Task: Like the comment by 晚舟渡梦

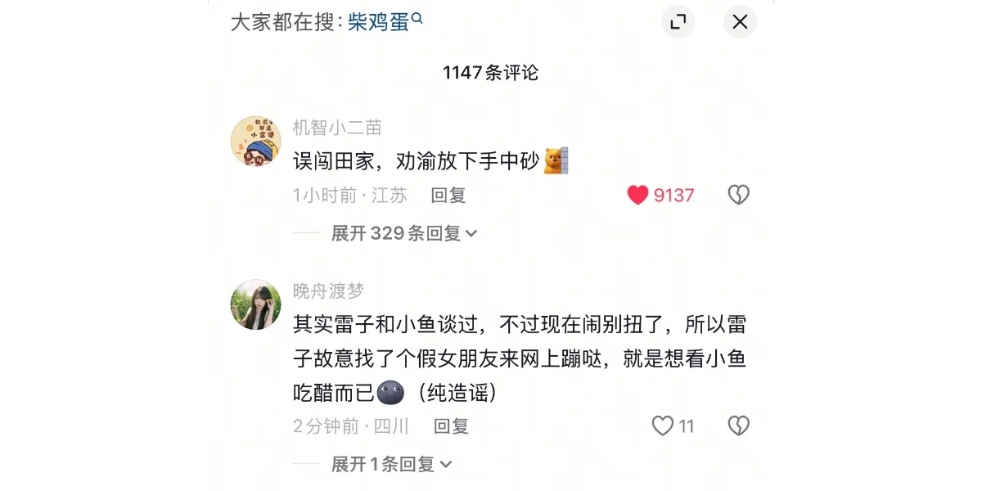Action: click(x=662, y=426)
